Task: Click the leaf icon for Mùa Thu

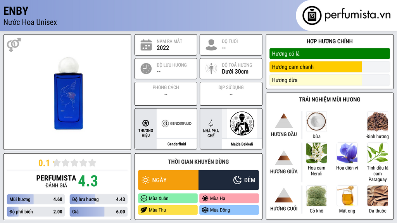Action: click(144, 210)
